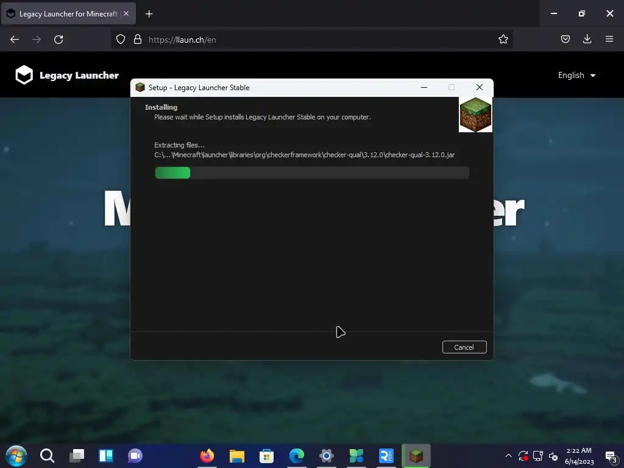The height and width of the screenshot is (468, 624).
Task: Click the grass block image in setup
Action: 475,115
